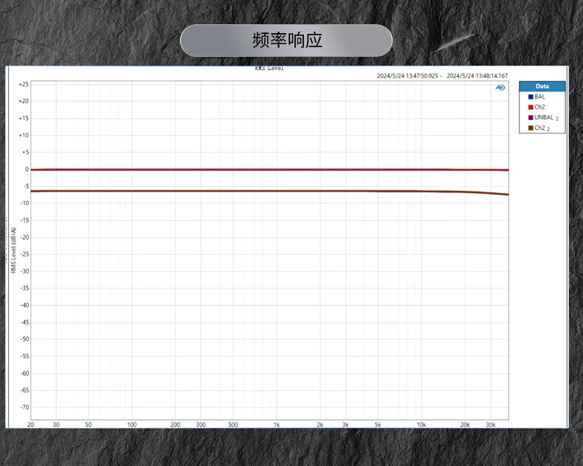Select the UNBAL 2 legend entry
Screen dimensions: 583x466
(545, 117)
